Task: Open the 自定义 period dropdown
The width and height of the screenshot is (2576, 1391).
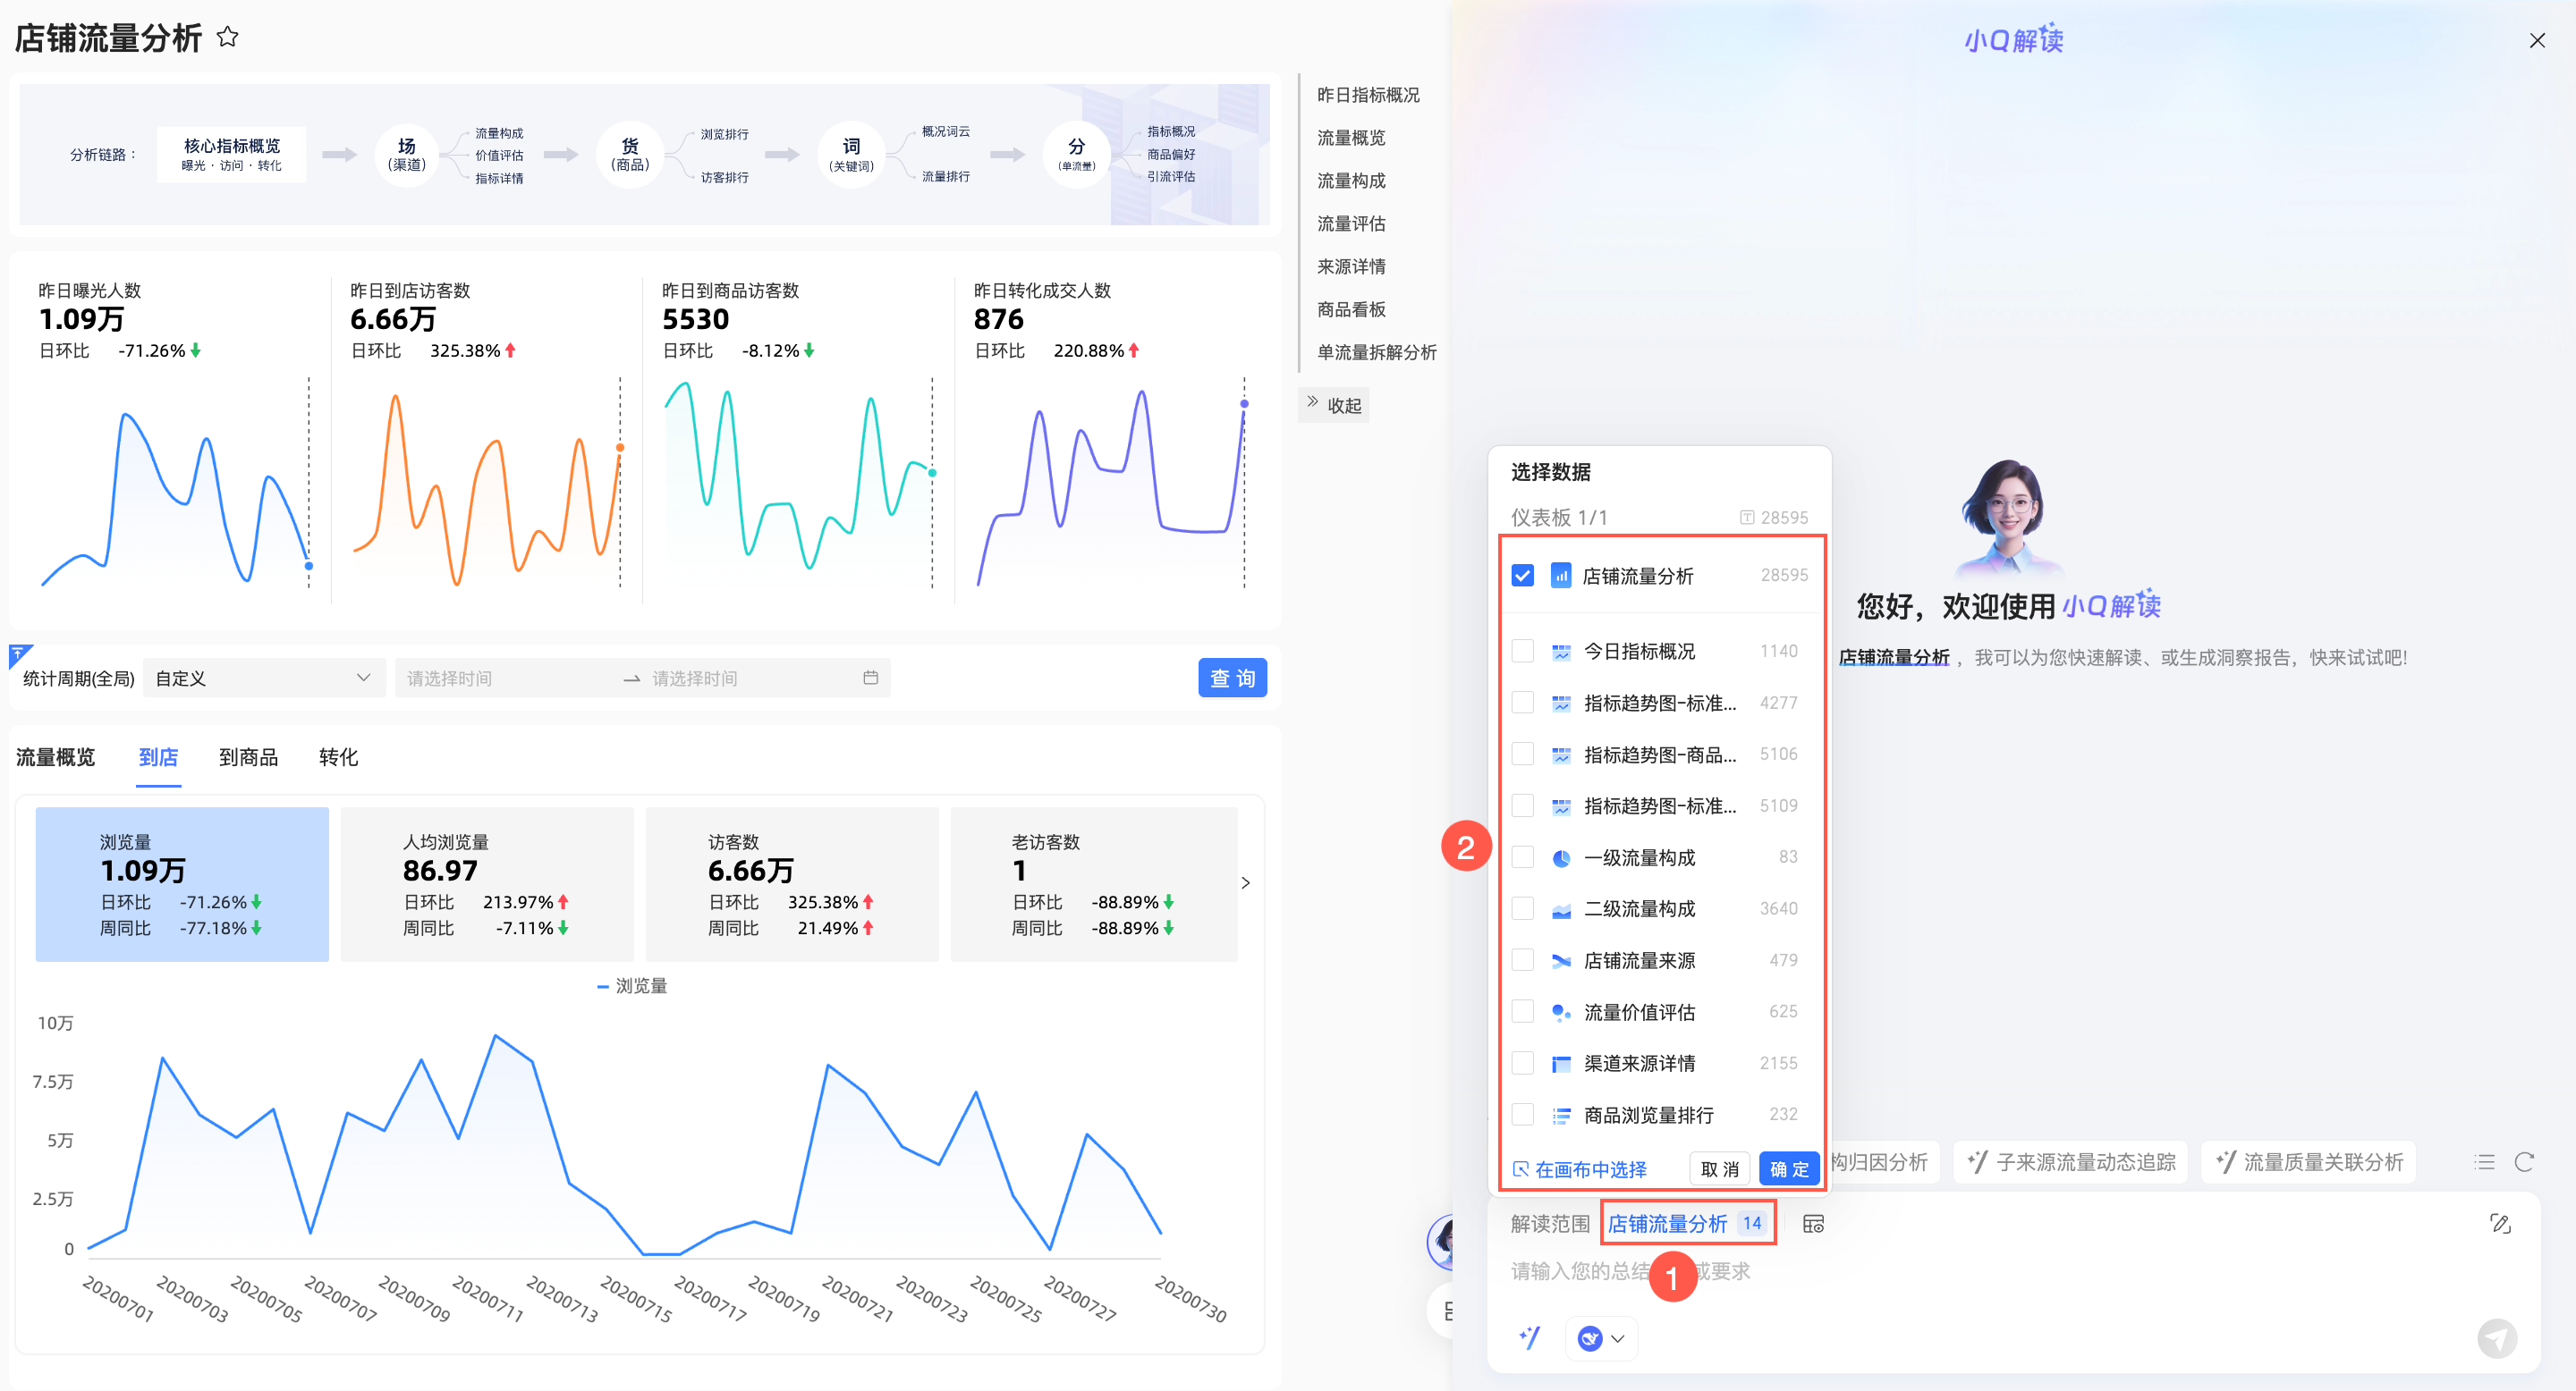Action: (x=264, y=678)
